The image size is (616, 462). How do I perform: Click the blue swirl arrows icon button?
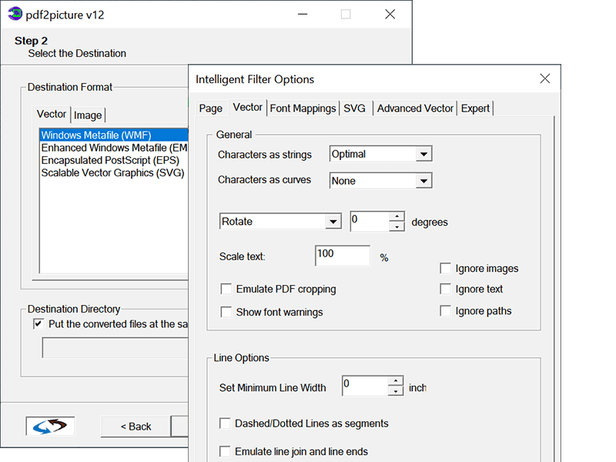[50, 426]
